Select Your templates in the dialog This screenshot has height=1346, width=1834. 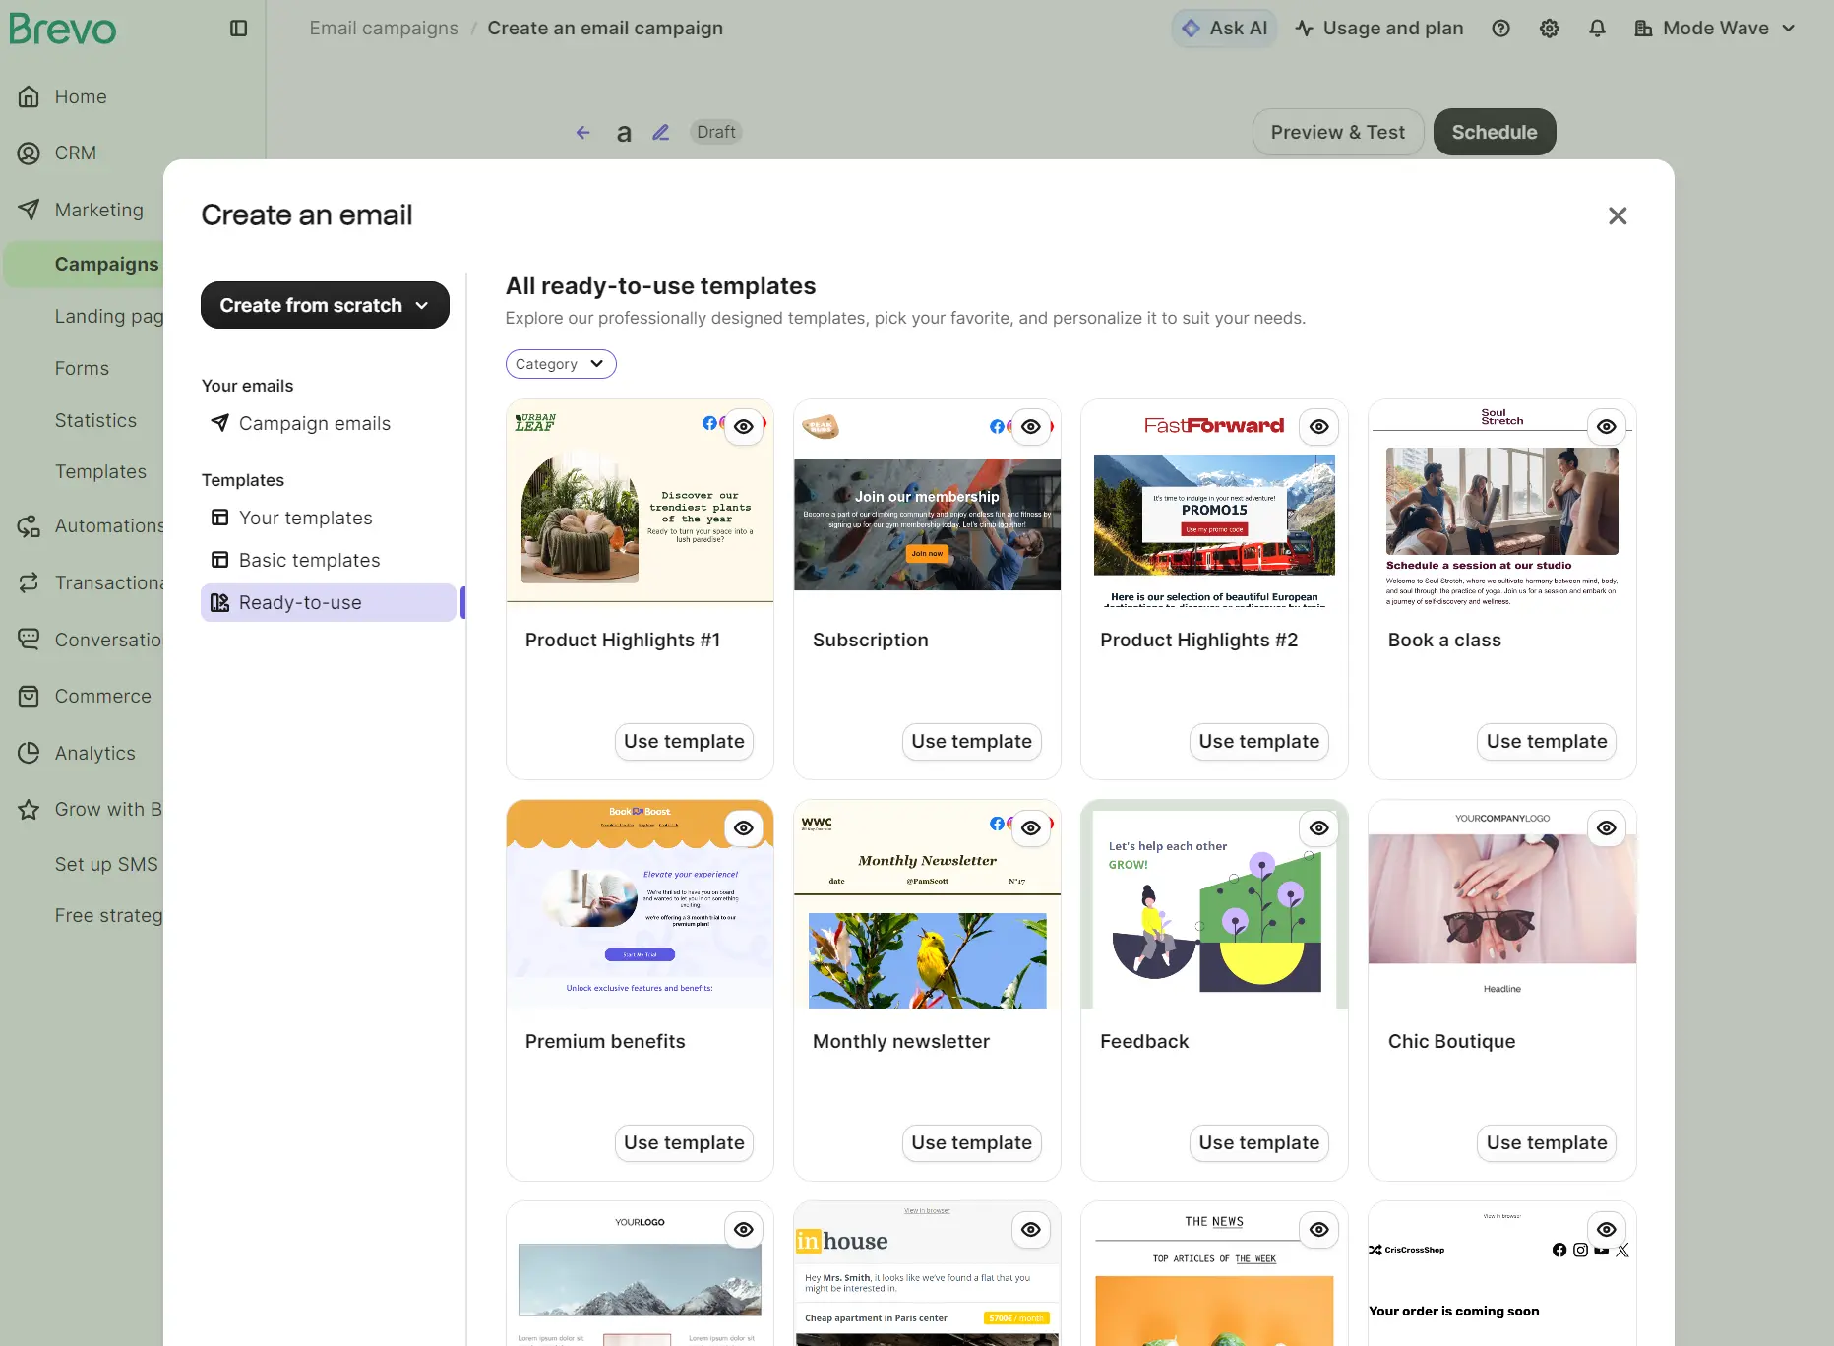tap(306, 518)
